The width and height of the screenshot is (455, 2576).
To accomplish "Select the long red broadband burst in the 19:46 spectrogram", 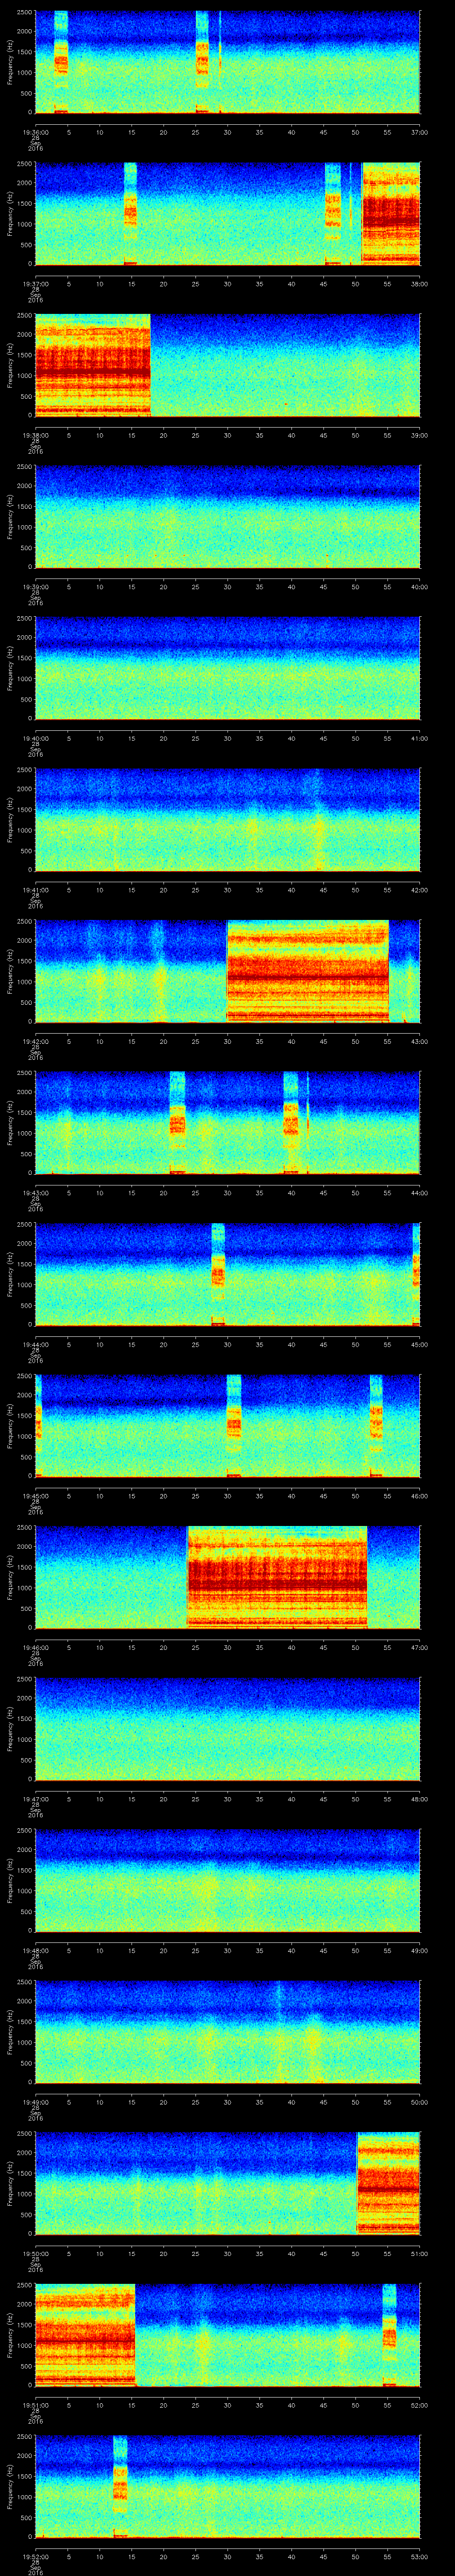I will (277, 1576).
